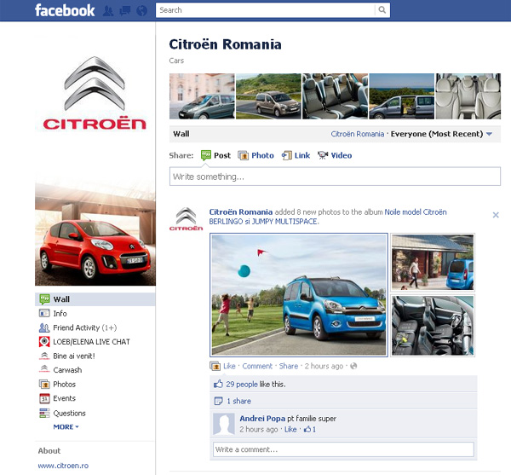The height and width of the screenshot is (475, 511).
Task: Like the Citroën Berlingo album post
Action: point(229,366)
